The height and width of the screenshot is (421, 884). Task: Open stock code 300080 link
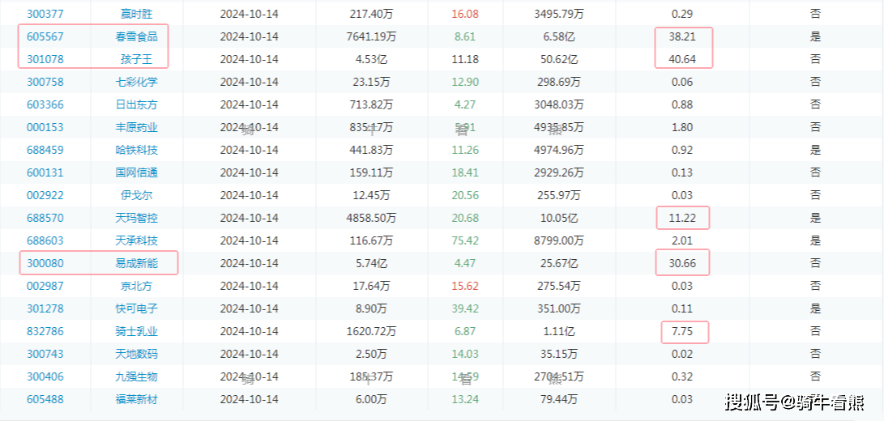click(45, 263)
